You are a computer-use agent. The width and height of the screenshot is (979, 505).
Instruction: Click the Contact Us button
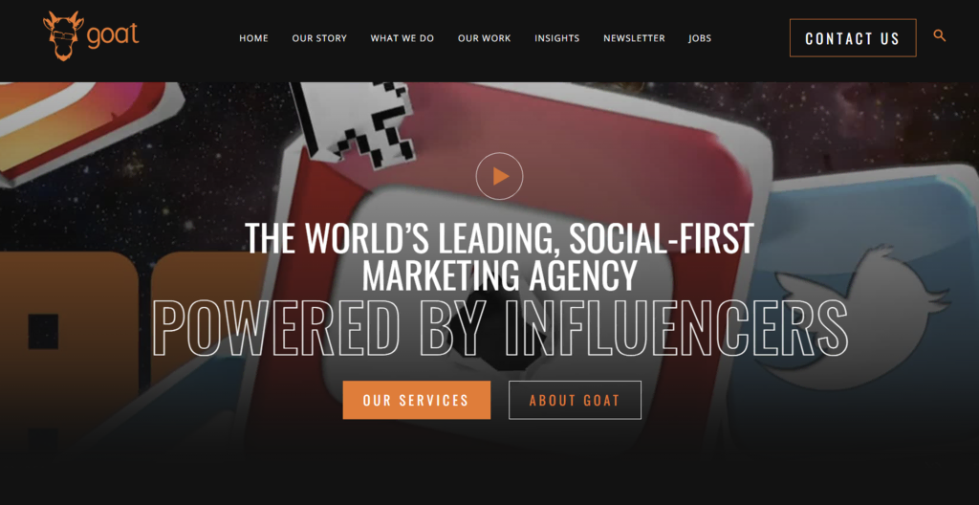pyautogui.click(x=853, y=38)
